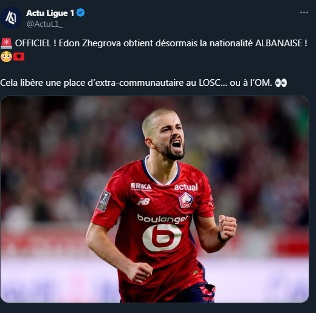Viewport: 316px width, 313px height.
Task: Click the flushed face emoji
Action: 6,57
